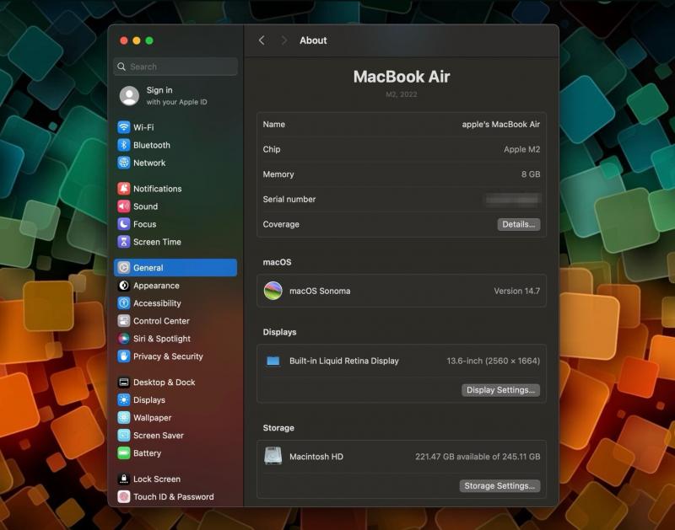Screen dimensions: 675x530
Task: Click the MacBook Air title heading
Action: [x=402, y=77]
